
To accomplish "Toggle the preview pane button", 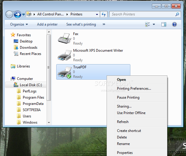I will 164,24.
